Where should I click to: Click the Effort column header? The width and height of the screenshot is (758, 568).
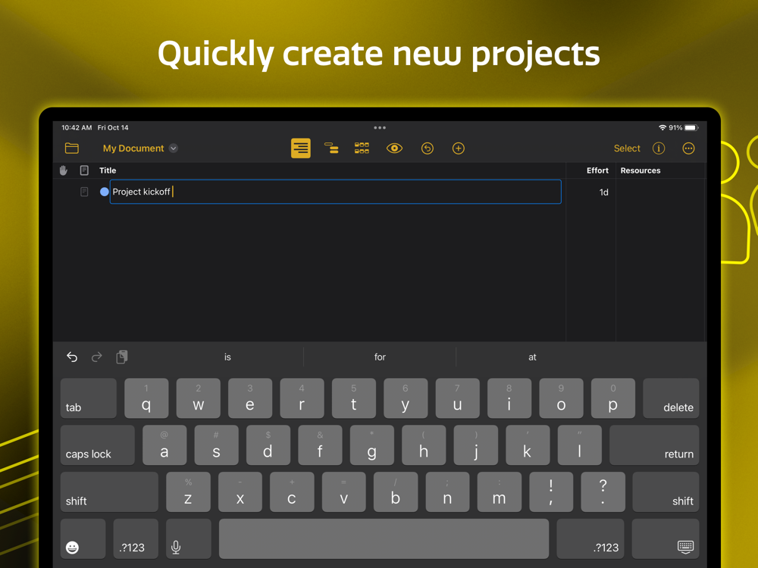597,170
